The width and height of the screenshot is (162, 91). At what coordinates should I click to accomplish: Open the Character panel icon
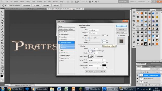coord(134,33)
